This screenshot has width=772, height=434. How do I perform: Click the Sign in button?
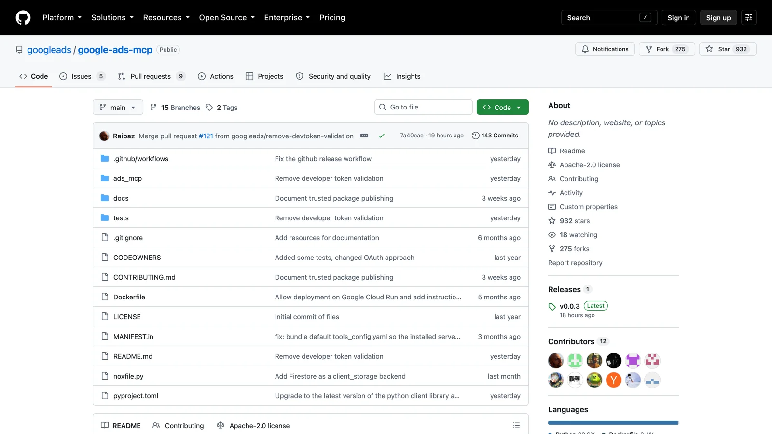(x=678, y=17)
